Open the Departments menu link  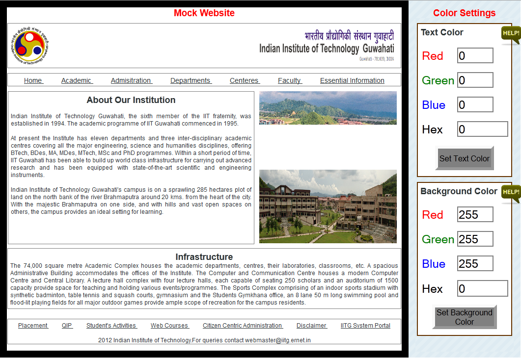(191, 80)
